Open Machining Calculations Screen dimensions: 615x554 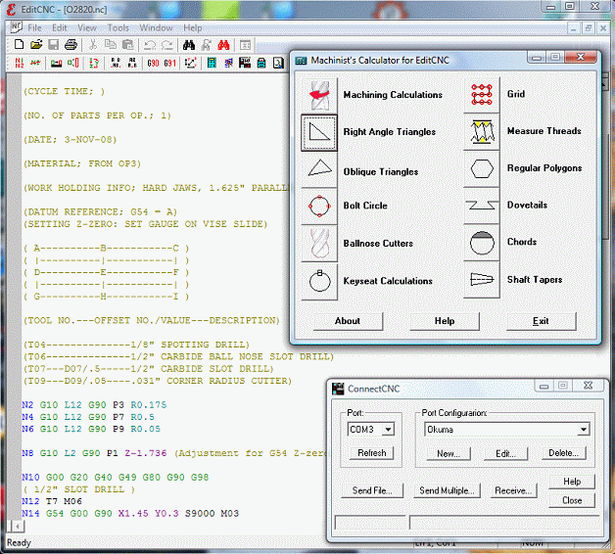(319, 95)
